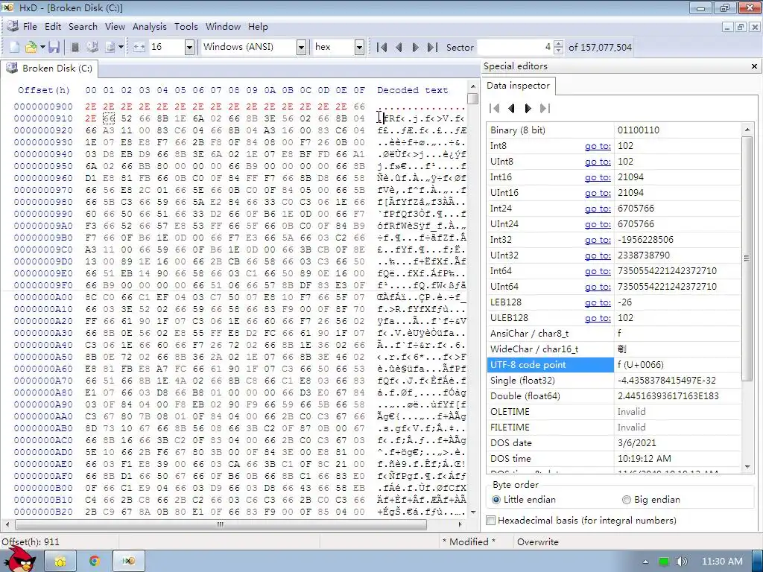Decrement sector number with down spinner
The image size is (763, 572).
coord(559,51)
